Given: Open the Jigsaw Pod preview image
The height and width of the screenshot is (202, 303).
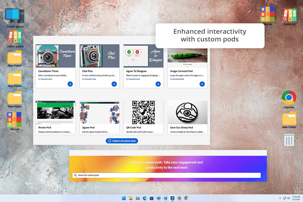Looking at the screenshot, I should pyautogui.click(x=99, y=112).
